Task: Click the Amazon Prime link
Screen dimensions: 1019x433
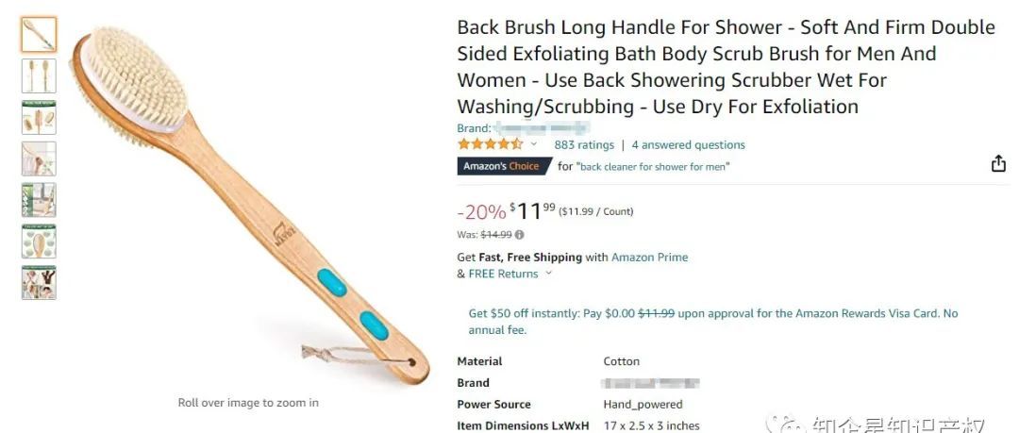Action: click(649, 257)
